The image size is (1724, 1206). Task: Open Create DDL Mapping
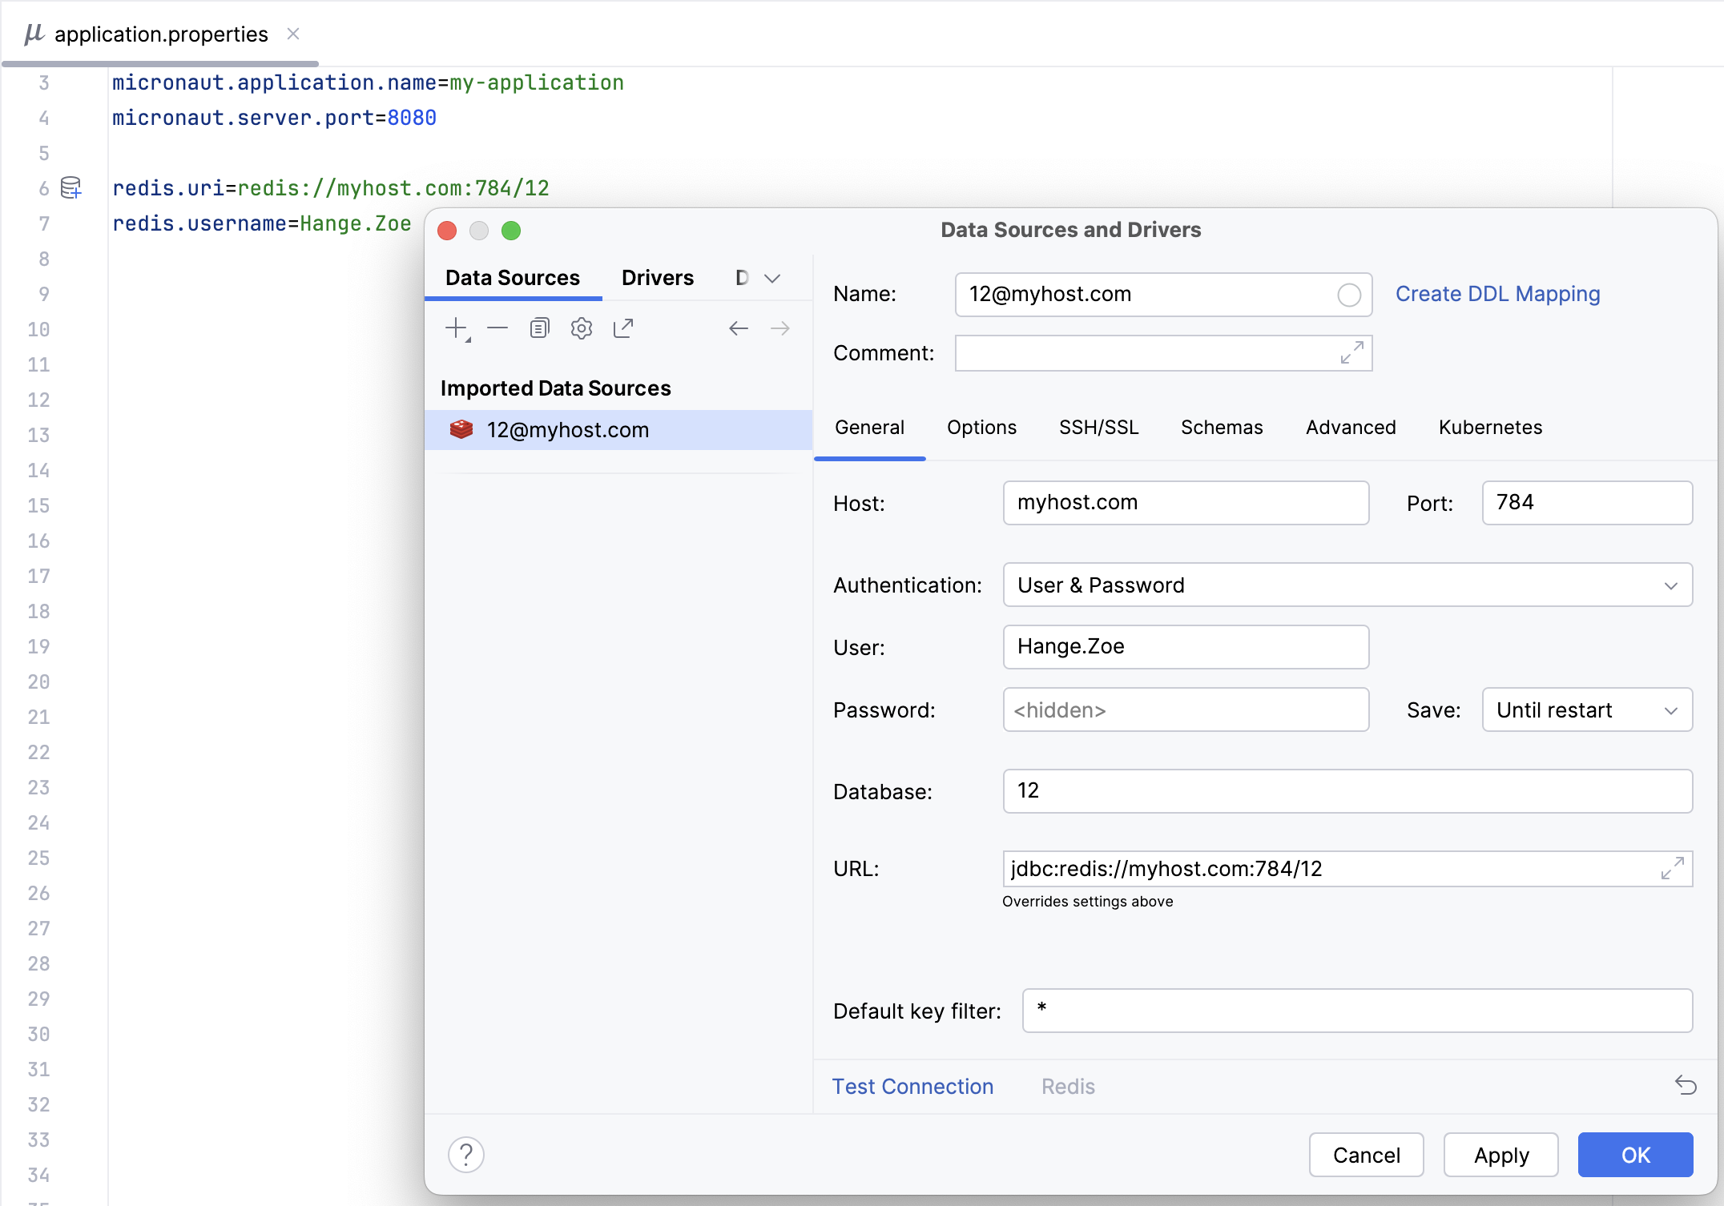(x=1497, y=294)
